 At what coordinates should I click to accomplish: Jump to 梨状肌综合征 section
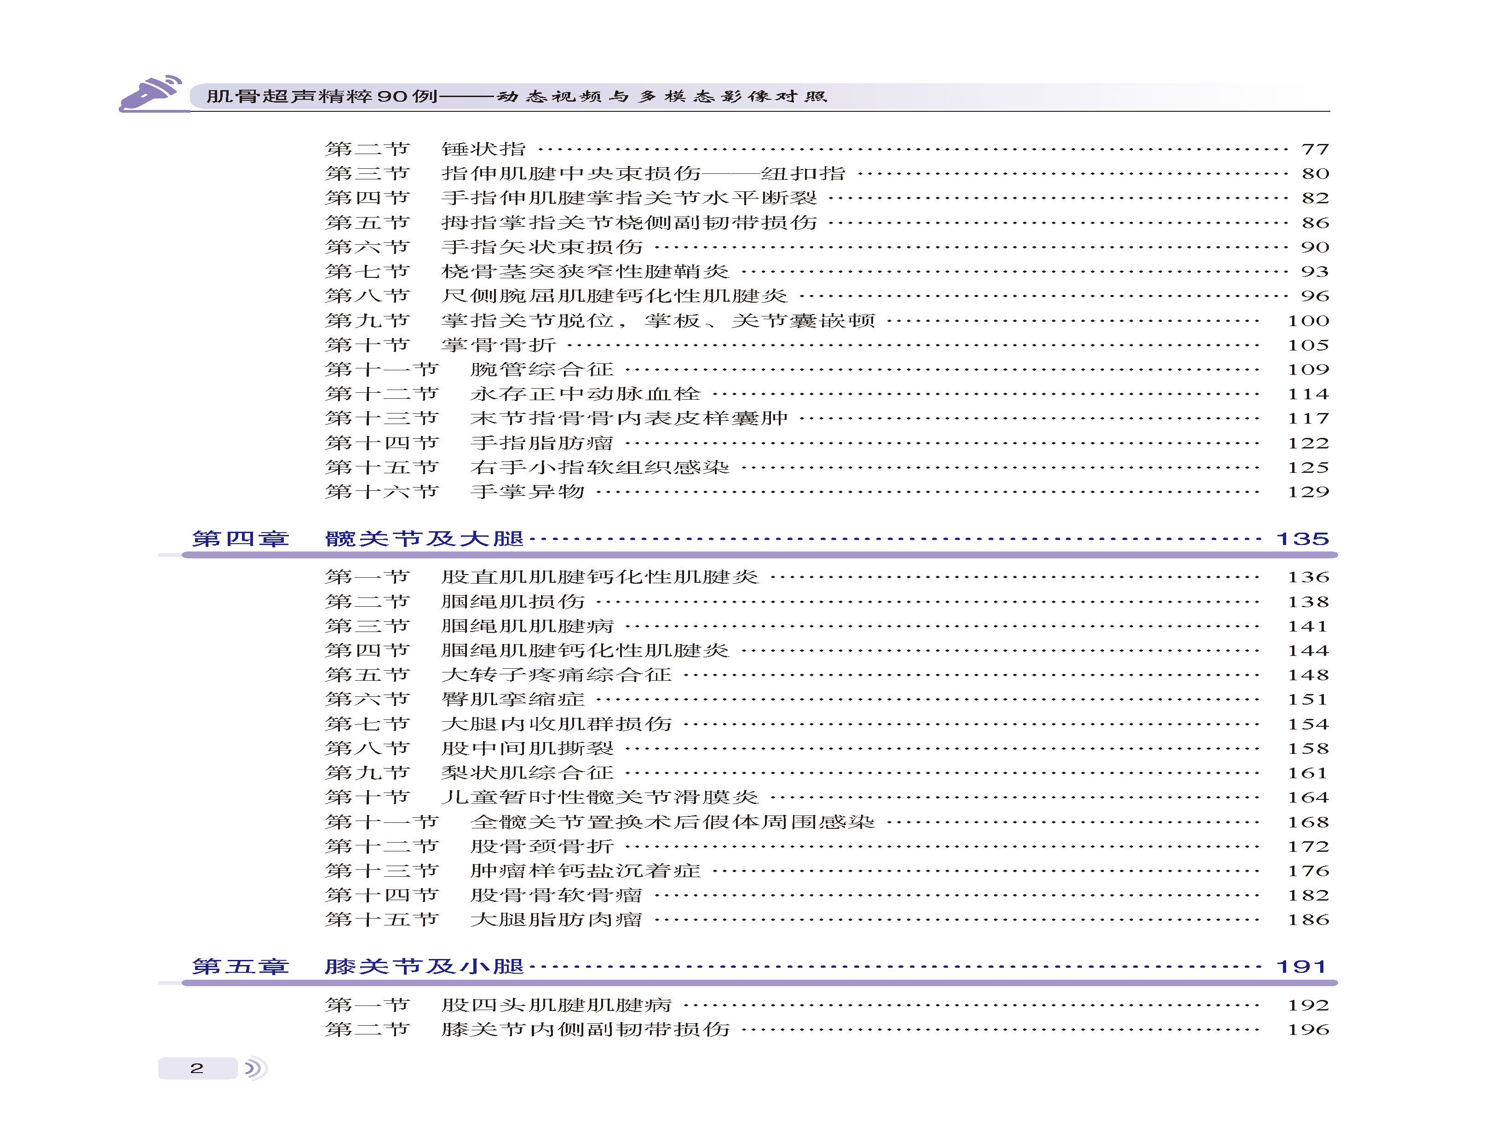(527, 773)
